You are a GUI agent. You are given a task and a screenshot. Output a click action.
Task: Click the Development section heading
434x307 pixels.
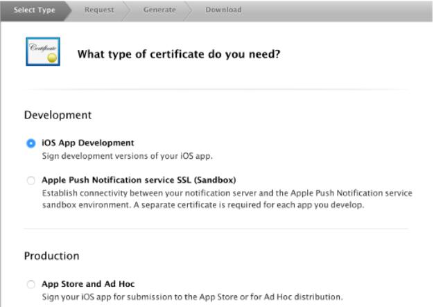58,115
